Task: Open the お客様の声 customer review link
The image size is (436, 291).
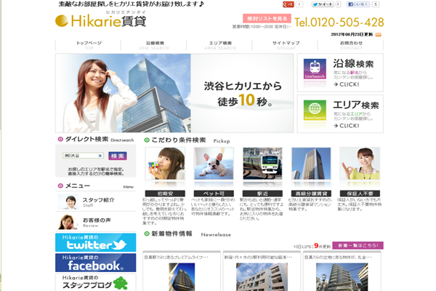Action: [97, 220]
